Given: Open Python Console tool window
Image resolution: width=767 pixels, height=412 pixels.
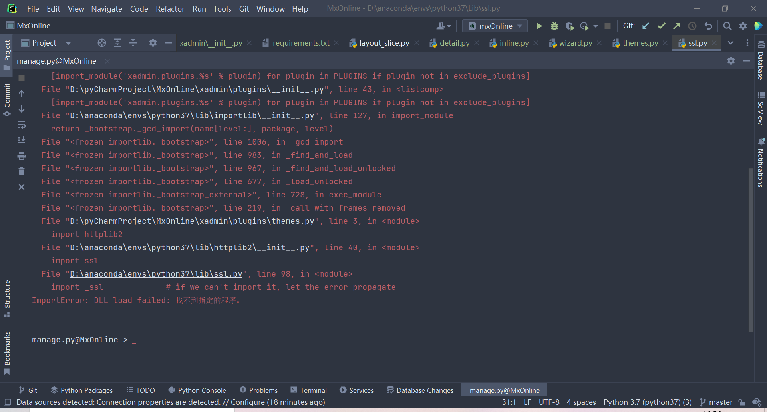Looking at the screenshot, I should tap(197, 390).
